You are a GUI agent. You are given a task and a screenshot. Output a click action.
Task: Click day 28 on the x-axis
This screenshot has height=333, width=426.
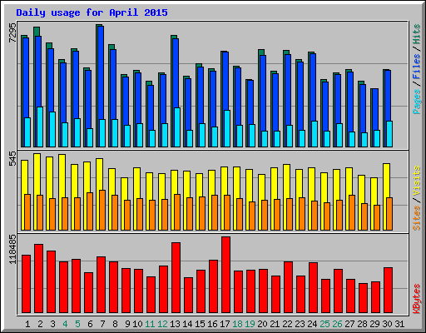pos(362,324)
